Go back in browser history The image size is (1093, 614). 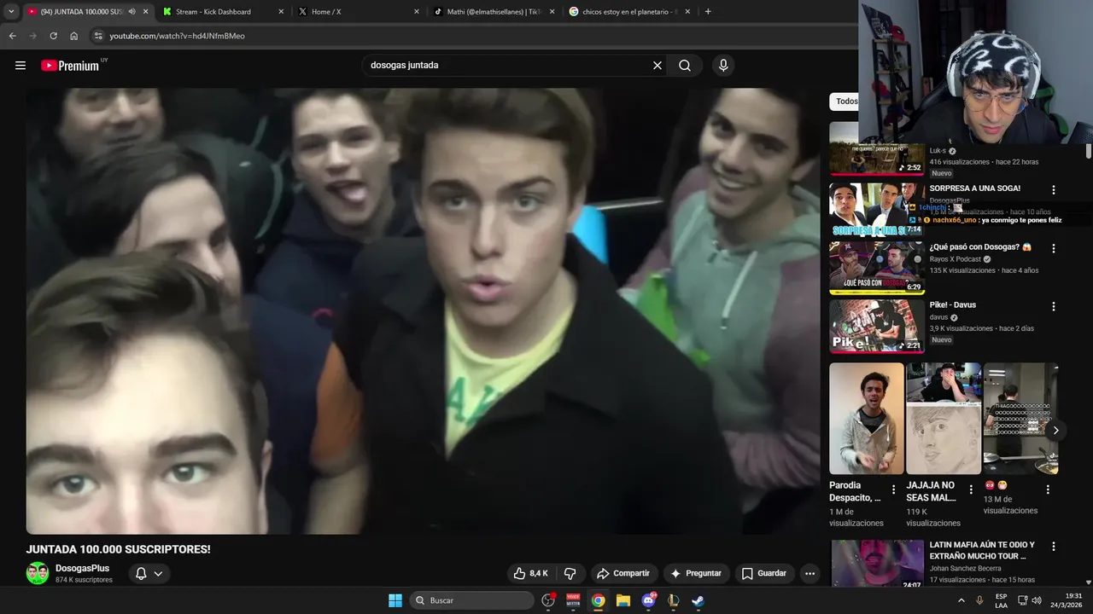[12, 36]
